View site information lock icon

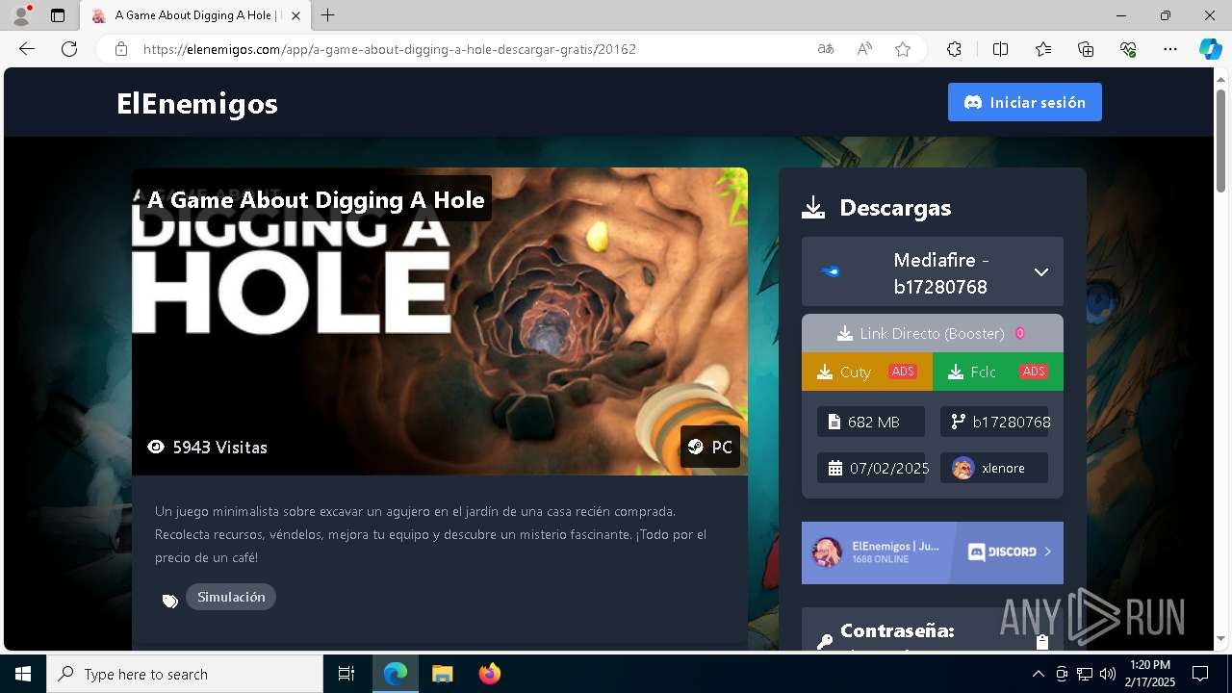tap(121, 49)
